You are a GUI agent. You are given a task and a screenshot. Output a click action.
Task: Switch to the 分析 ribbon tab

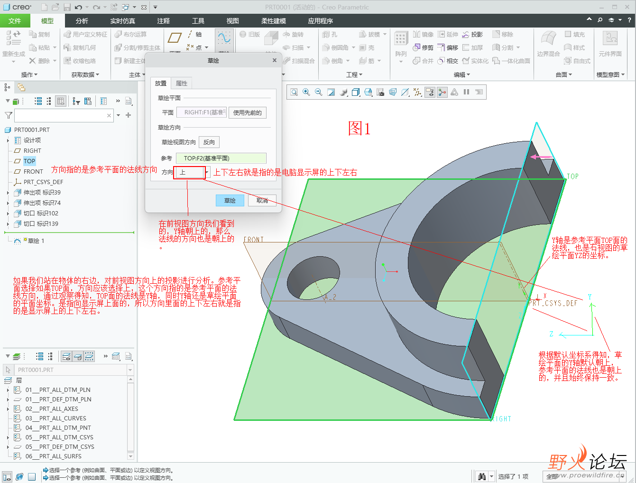pyautogui.click(x=82, y=21)
